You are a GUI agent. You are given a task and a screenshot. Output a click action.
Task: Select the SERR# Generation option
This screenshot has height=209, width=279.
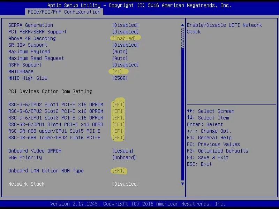point(31,25)
